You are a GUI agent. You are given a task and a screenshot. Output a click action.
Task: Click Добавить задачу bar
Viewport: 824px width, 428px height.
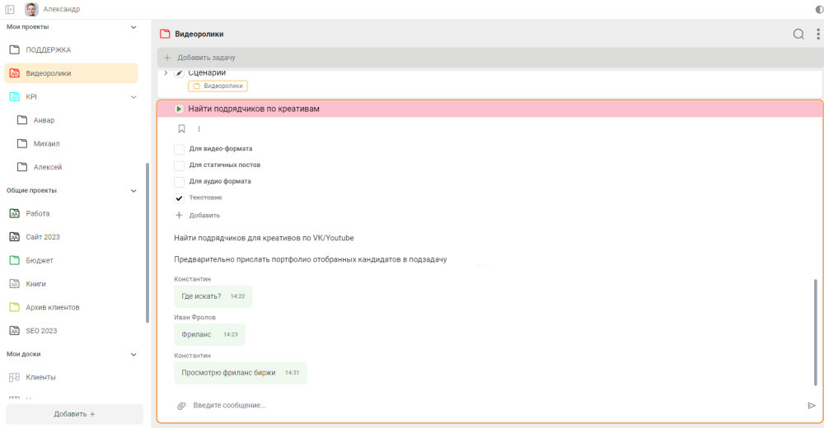(490, 58)
